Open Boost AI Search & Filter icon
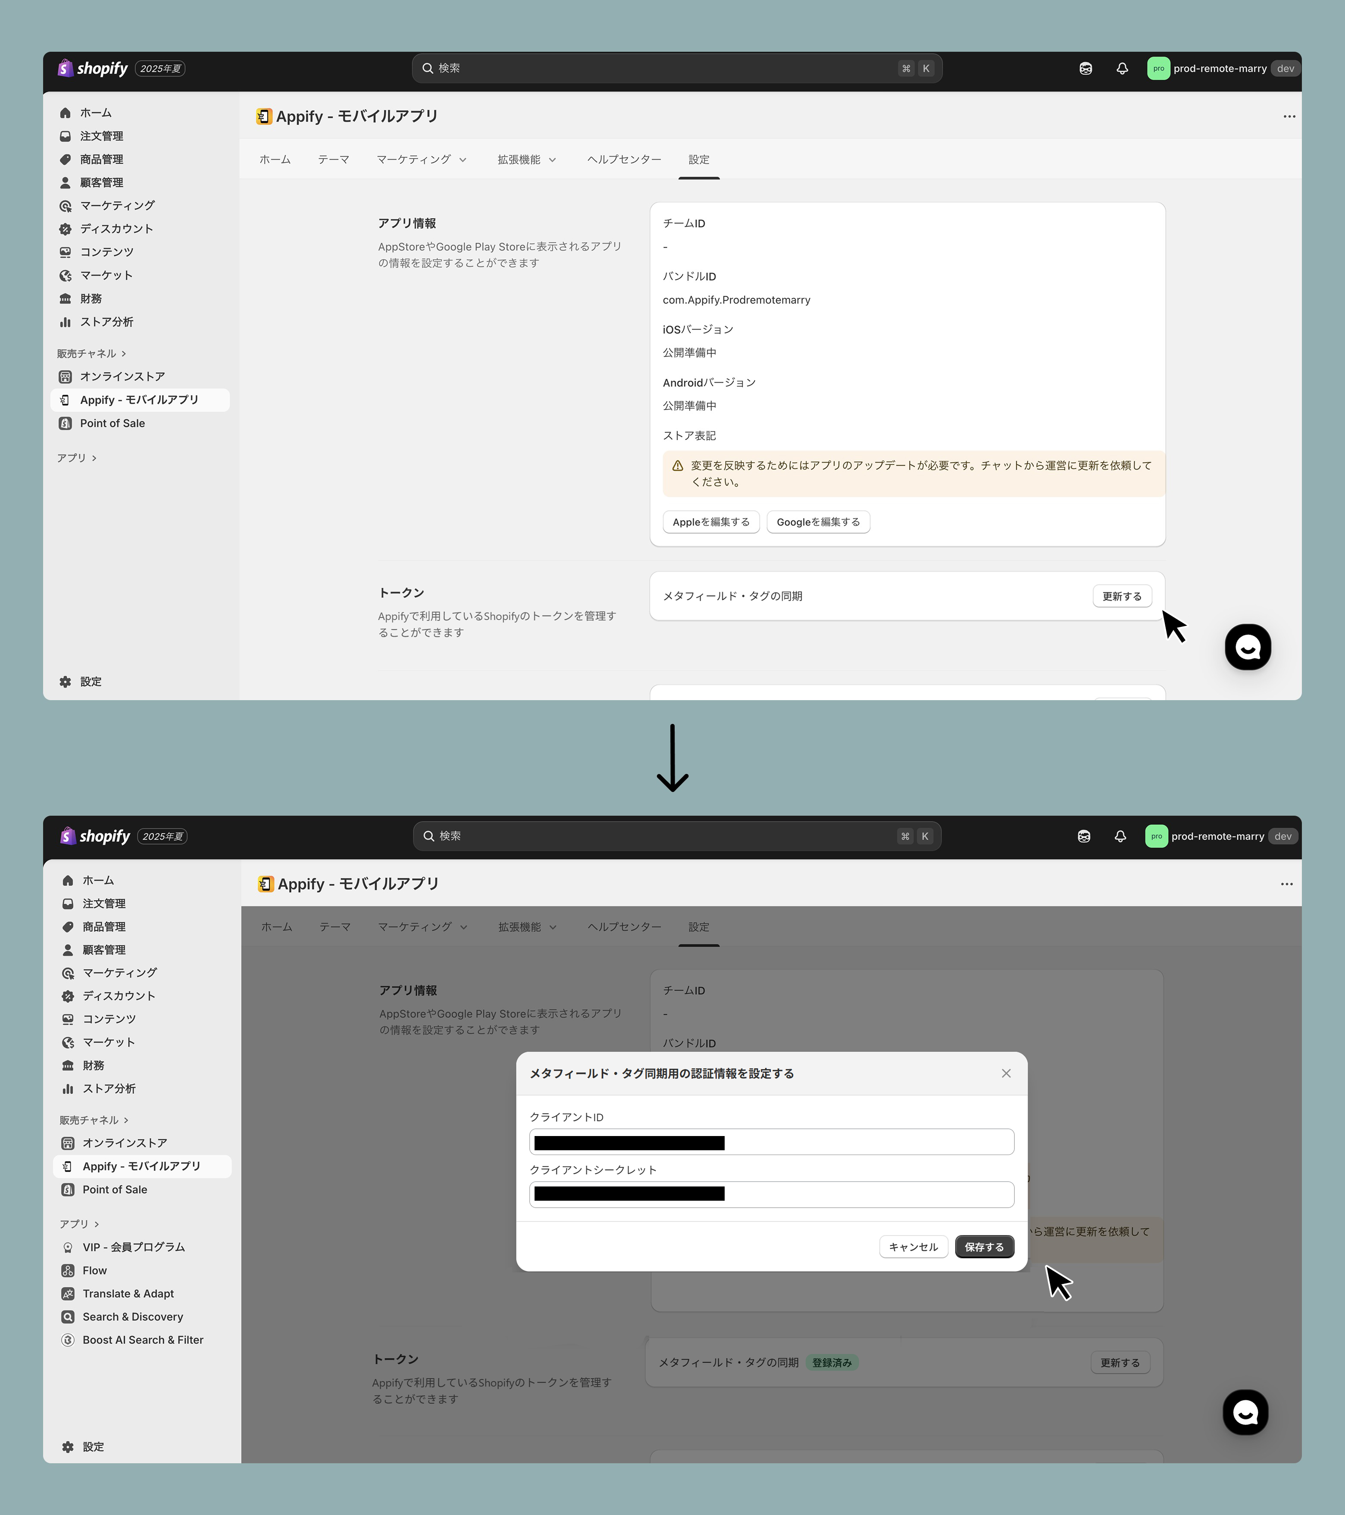This screenshot has width=1345, height=1515. 67,1340
